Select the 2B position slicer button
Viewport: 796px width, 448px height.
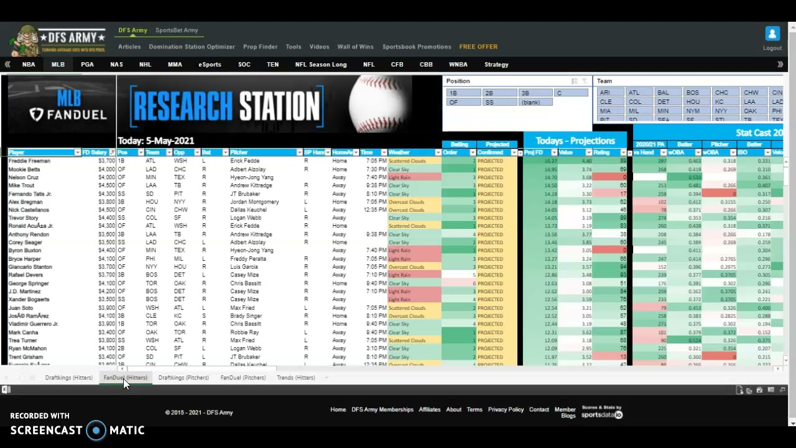pyautogui.click(x=499, y=93)
